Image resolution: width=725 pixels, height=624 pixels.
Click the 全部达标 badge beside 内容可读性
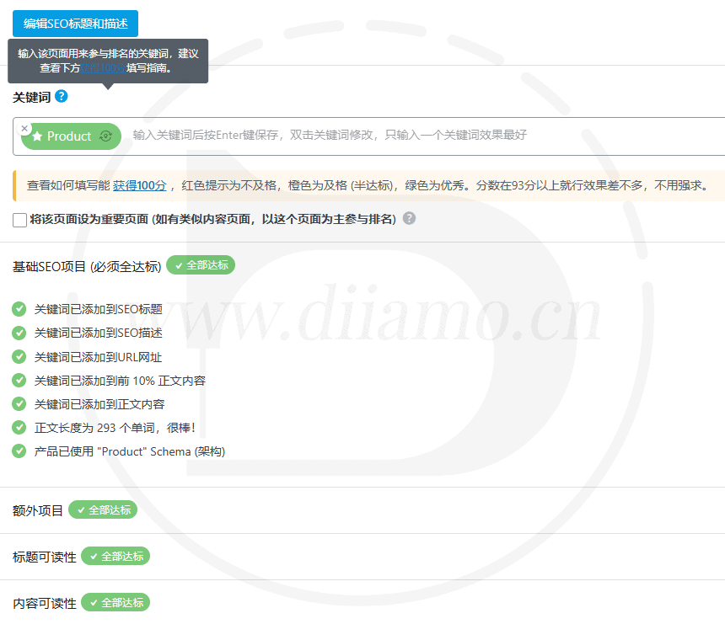[115, 602]
